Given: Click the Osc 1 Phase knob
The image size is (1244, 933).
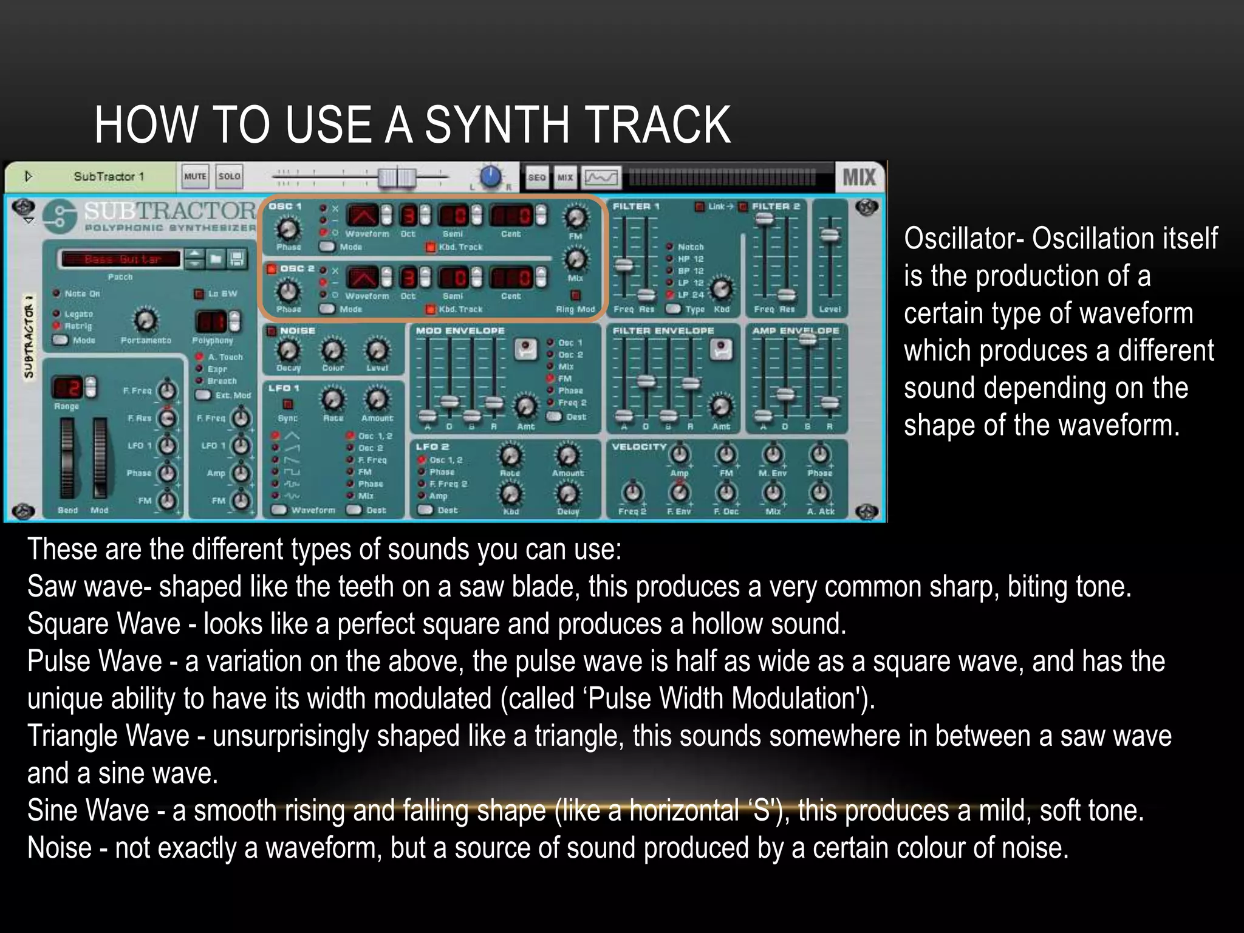Looking at the screenshot, I should [x=288, y=229].
